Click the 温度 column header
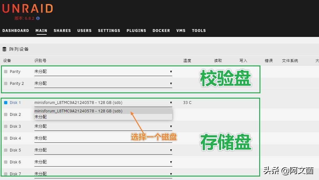Screen dimensions: 319x180 187,61
